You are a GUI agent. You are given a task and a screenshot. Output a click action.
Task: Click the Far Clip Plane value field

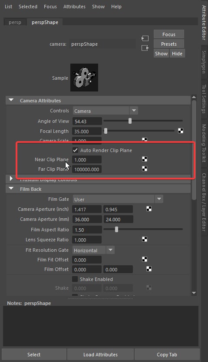tap(87, 169)
